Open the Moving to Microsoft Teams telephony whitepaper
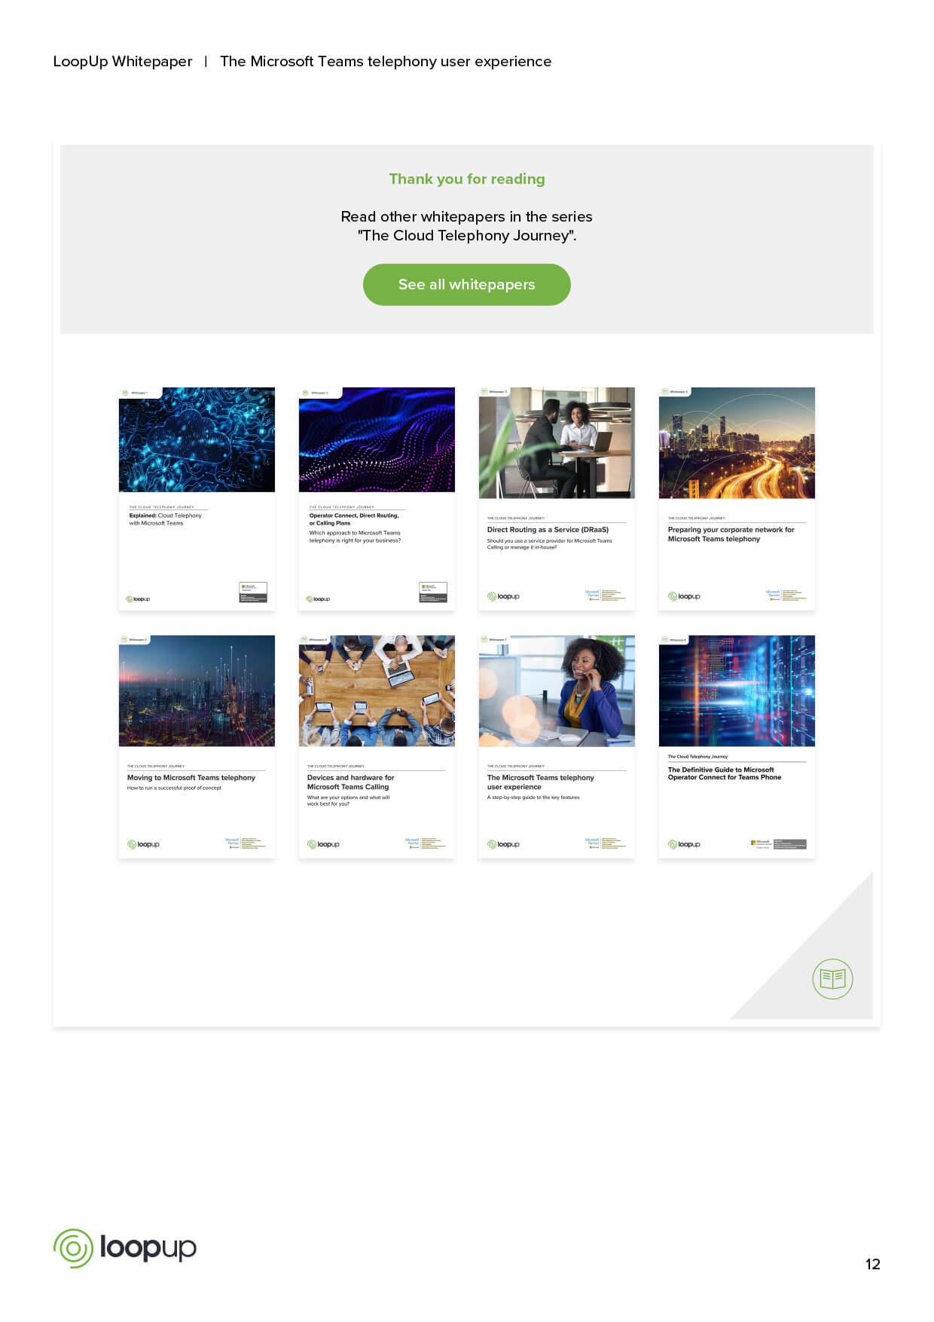This screenshot has height=1322, width=934. pyautogui.click(x=197, y=746)
